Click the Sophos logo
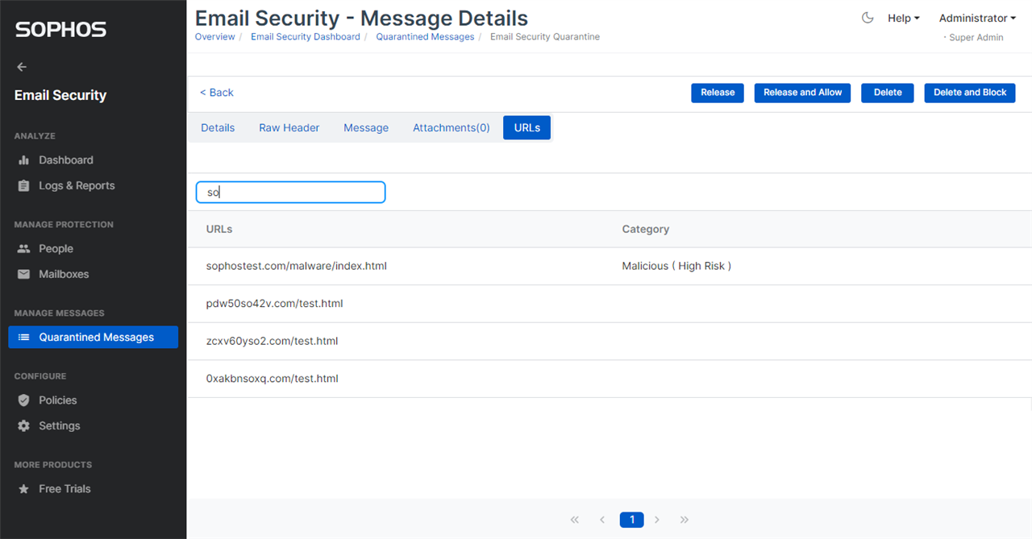This screenshot has width=1032, height=539. coord(60,30)
